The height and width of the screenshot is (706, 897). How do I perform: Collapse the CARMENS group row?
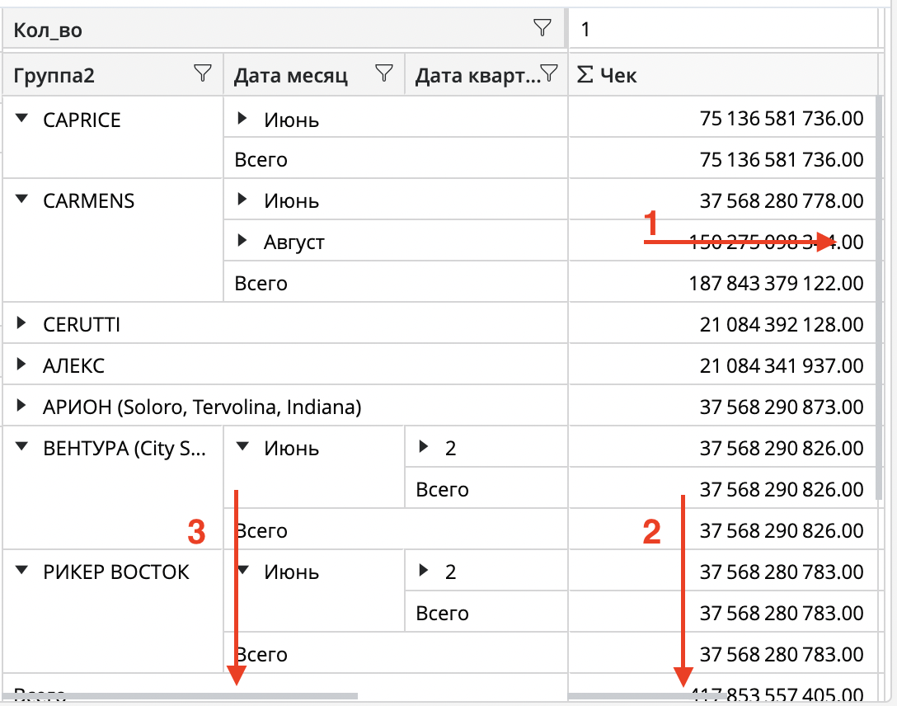click(x=22, y=200)
